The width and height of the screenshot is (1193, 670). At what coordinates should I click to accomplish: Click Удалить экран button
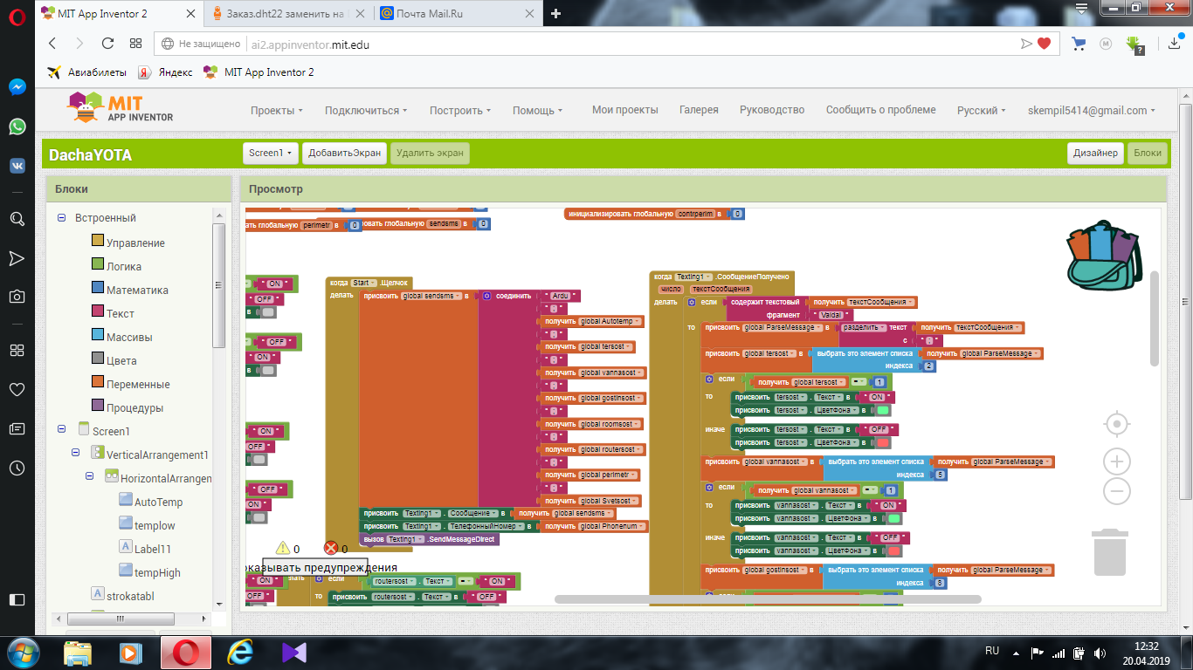[430, 153]
